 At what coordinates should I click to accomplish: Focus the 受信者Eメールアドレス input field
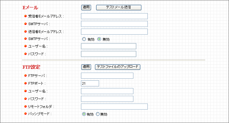pyautogui.click(x=115, y=16)
